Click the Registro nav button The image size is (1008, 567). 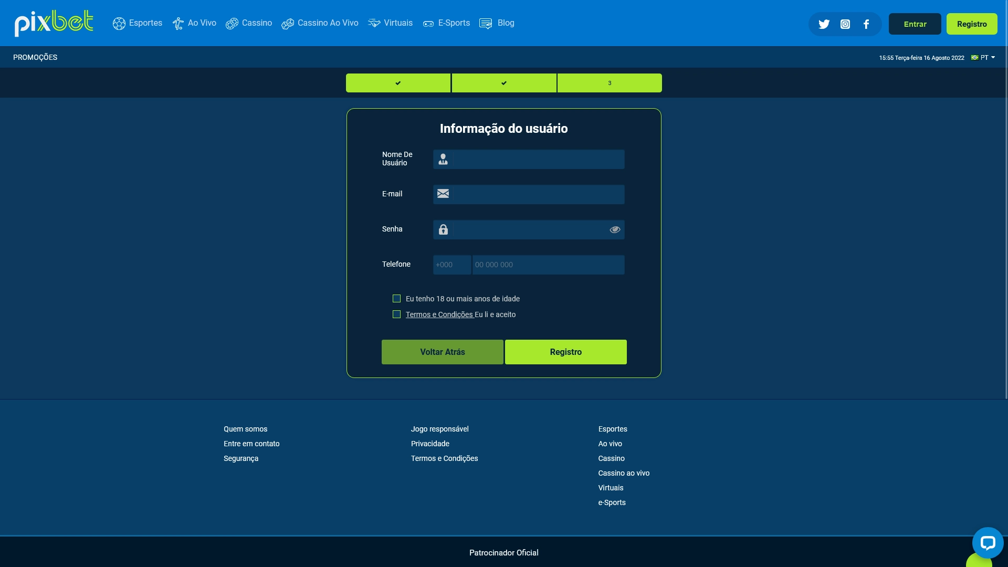972,24
